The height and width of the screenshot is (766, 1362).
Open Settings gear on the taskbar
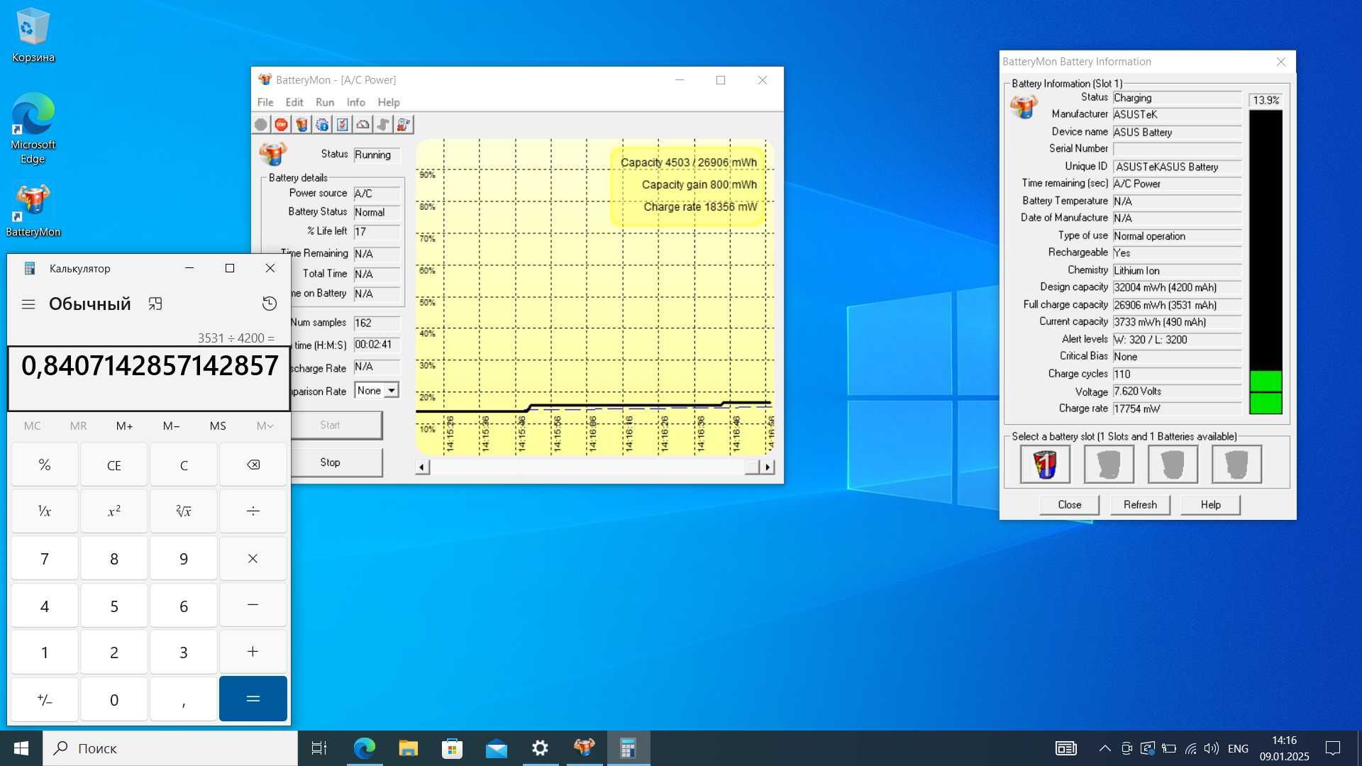(540, 748)
